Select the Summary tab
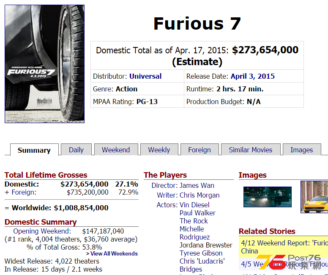 [34, 150]
